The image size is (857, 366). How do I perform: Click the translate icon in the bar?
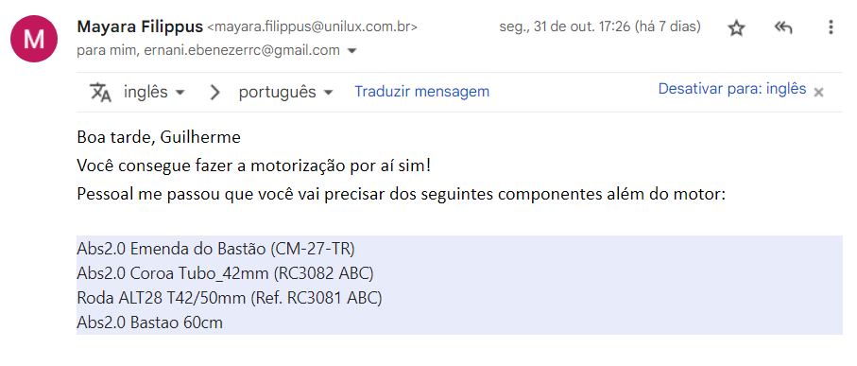click(x=100, y=92)
